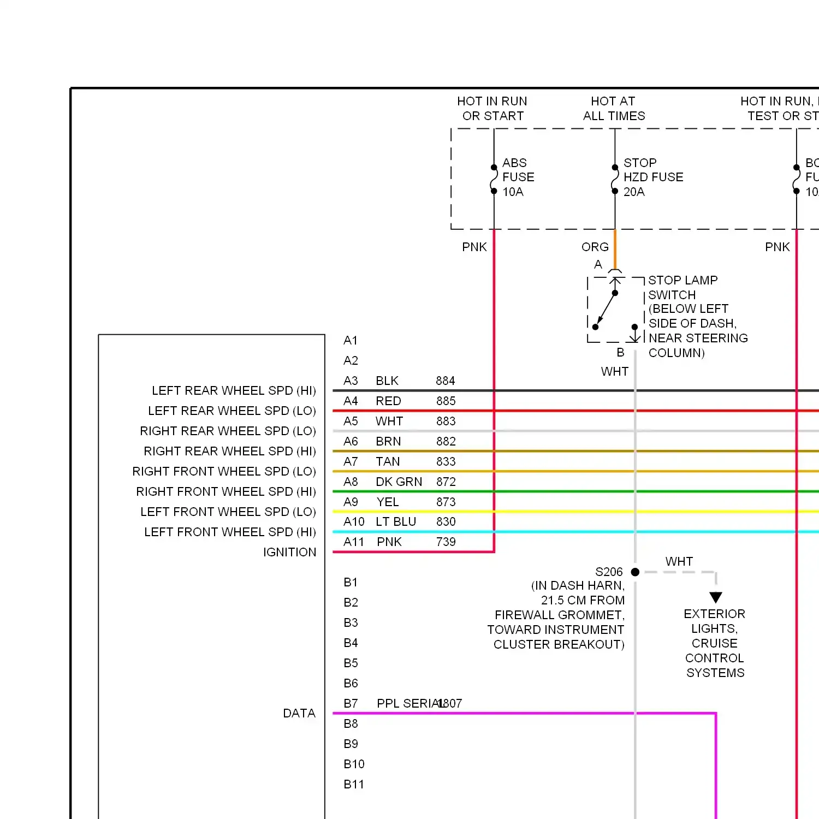Click PNK wire color on A11 row
Image resolution: width=819 pixels, height=819 pixels.
[389, 542]
